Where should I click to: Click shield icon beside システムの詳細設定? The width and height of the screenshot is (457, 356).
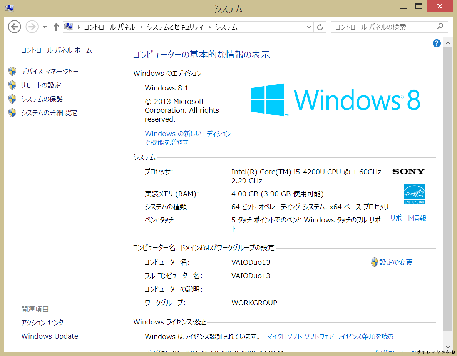(x=12, y=113)
